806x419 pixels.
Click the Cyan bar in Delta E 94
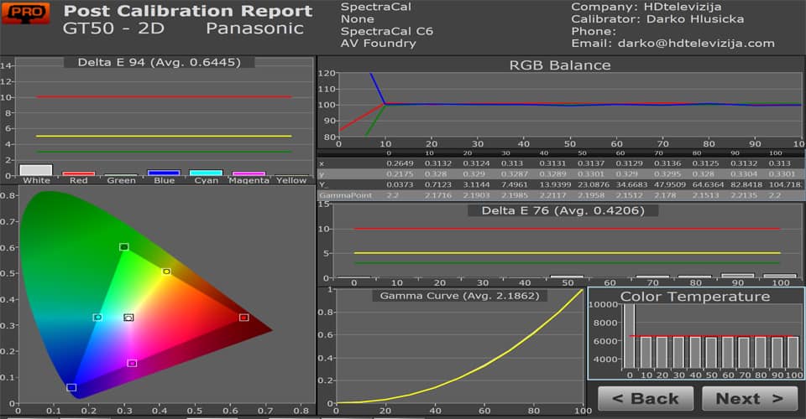click(x=206, y=173)
